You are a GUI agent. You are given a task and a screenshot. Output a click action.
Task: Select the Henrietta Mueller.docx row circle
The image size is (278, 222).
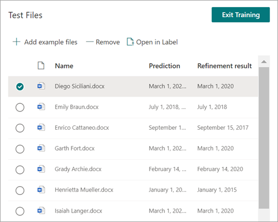point(20,191)
